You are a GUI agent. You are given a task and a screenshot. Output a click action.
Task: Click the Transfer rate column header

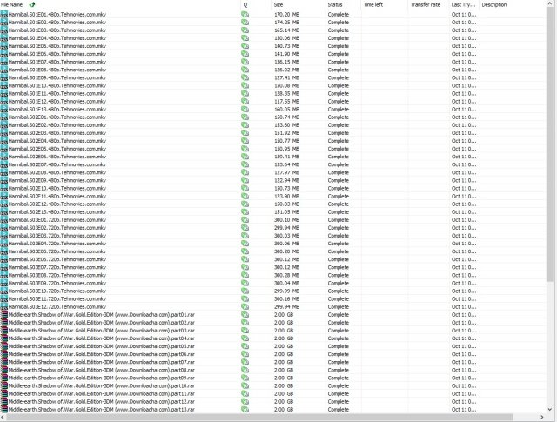coord(426,5)
